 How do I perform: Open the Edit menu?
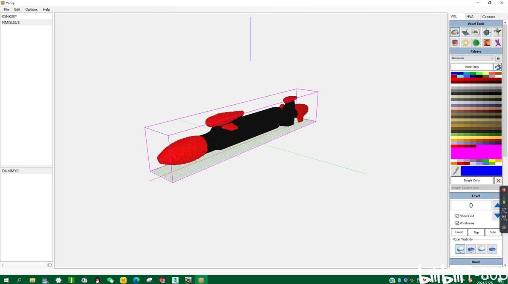point(17,9)
